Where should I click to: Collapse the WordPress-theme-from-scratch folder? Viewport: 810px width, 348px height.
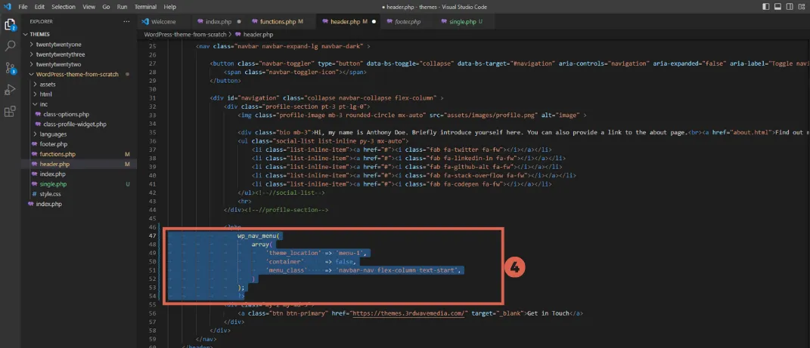[x=79, y=74]
